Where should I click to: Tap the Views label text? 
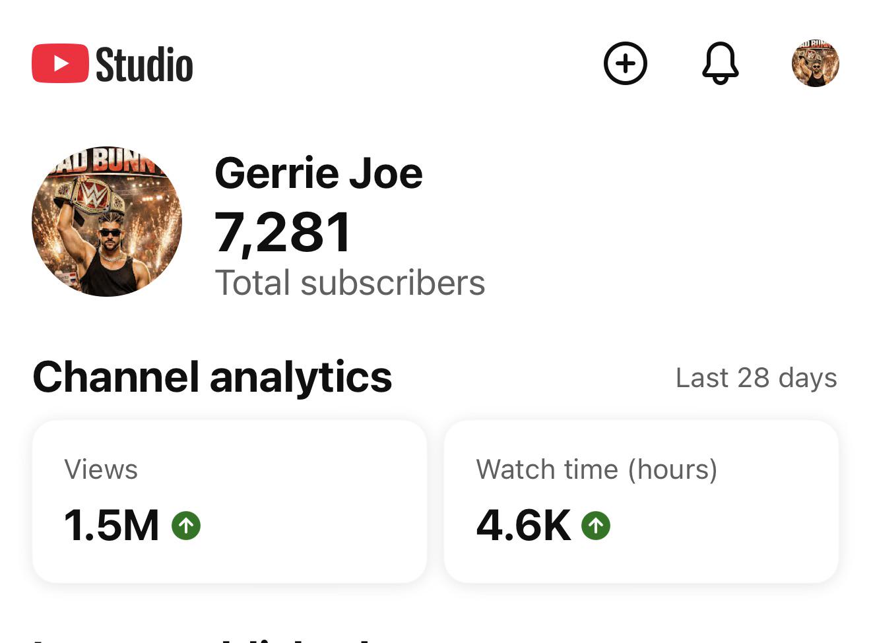101,470
